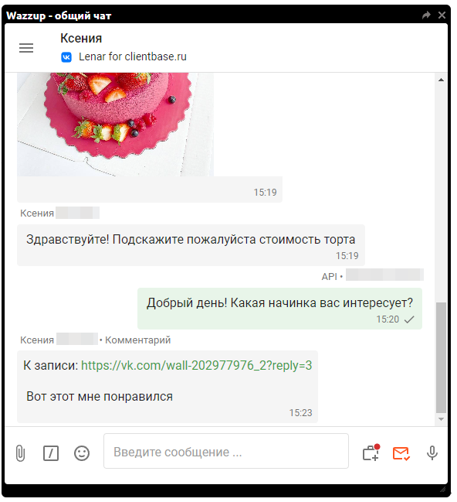Open the pink cake photo
This screenshot has width=457, height=502.
(115, 125)
